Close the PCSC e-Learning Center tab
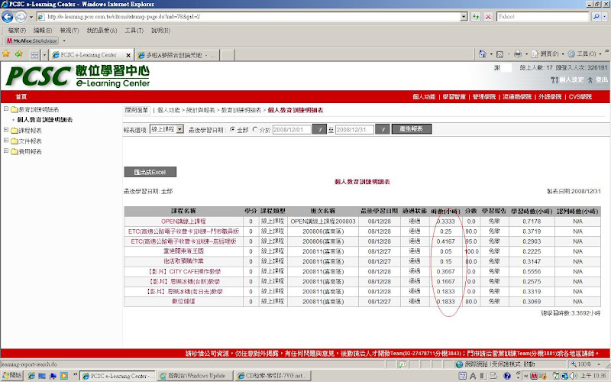This screenshot has width=611, height=382. coord(128,55)
